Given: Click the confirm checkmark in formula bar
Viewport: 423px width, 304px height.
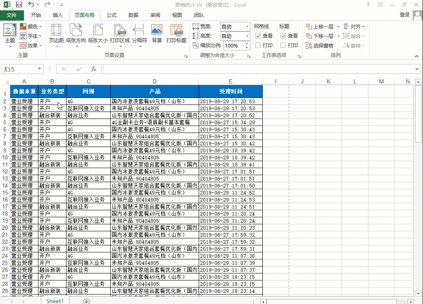Looking at the screenshot, I should pos(79,69).
